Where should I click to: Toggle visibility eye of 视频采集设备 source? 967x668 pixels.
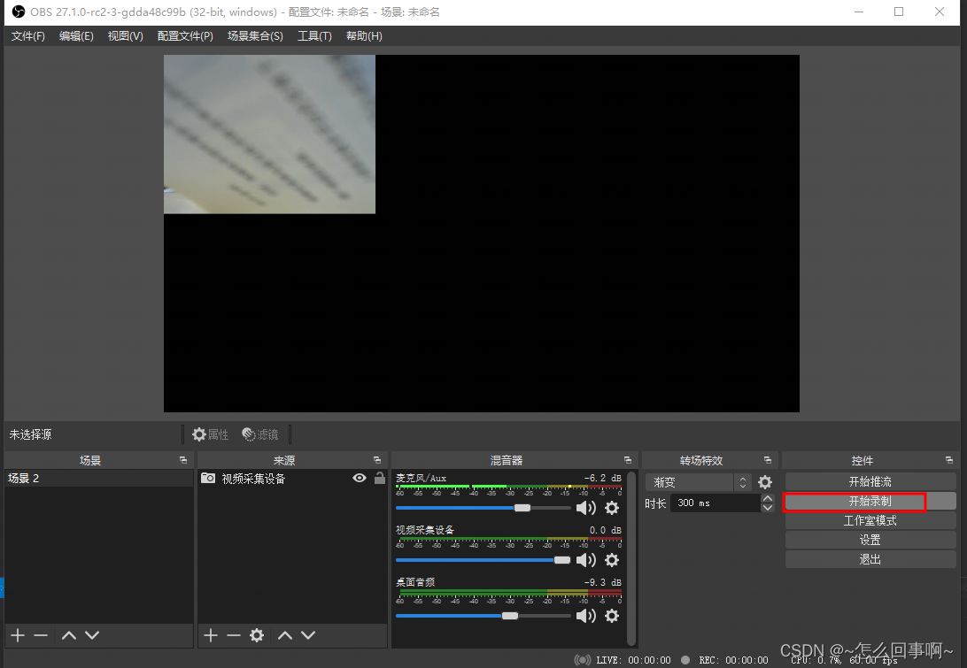click(x=359, y=478)
